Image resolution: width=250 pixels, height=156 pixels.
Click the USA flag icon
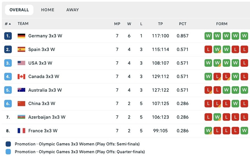[x=21, y=63]
